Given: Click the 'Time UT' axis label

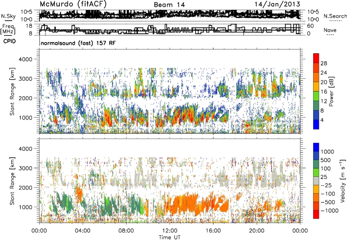Looking at the screenshot, I should (170, 237).
